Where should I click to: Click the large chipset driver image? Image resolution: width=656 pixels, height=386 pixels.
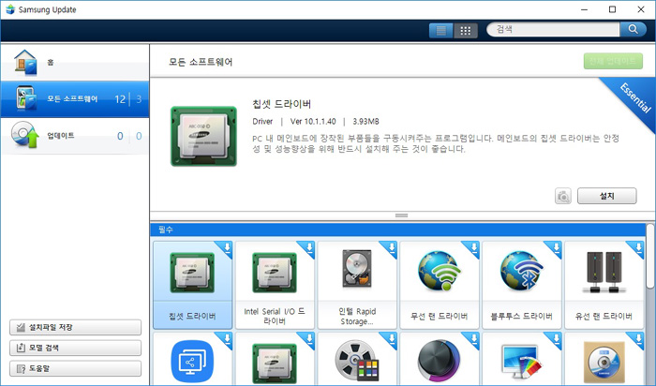203,136
